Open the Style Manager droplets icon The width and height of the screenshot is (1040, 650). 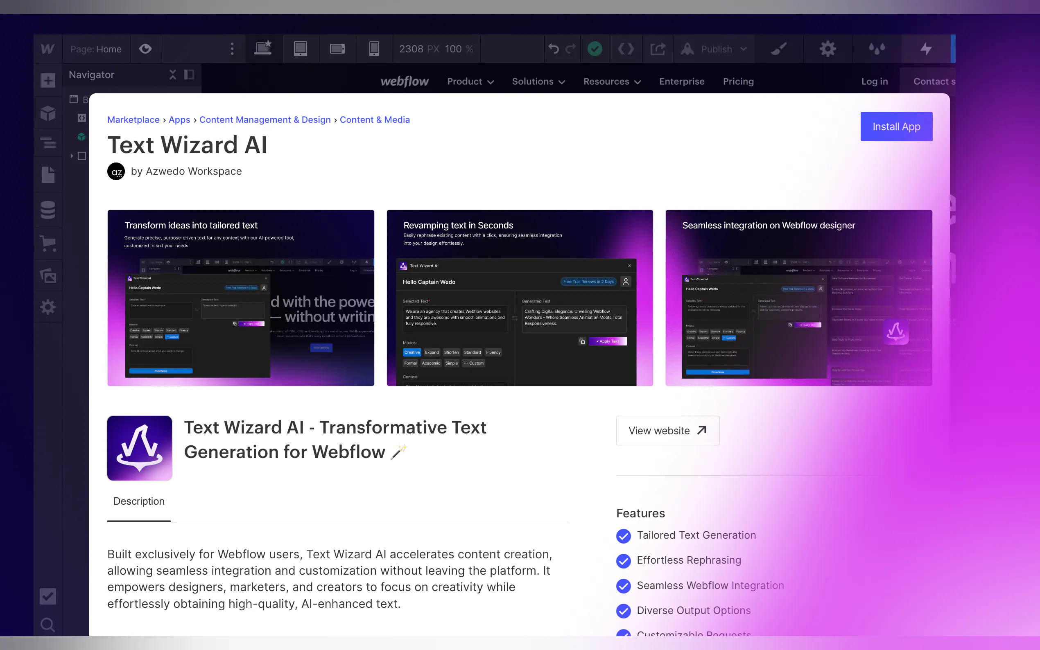(877, 49)
